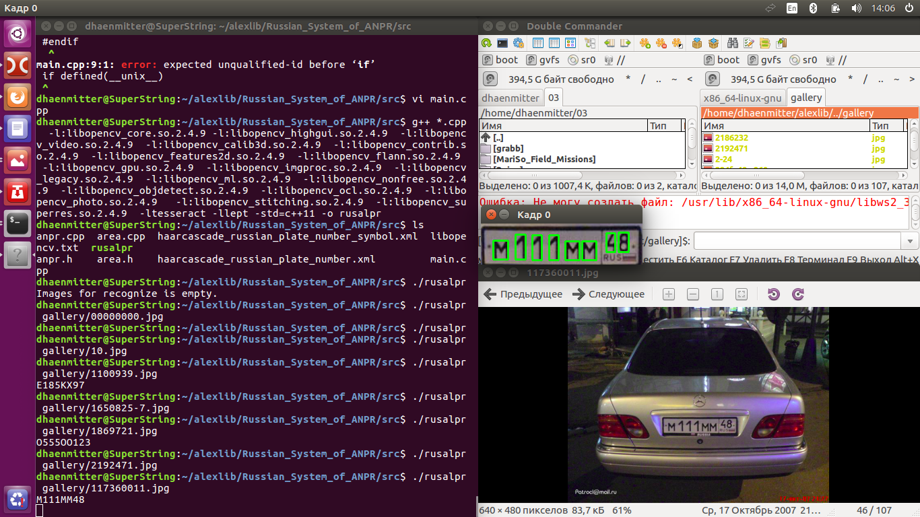Sort left panel by Имя column header
Viewport: 920px width, 517px height.
point(564,126)
